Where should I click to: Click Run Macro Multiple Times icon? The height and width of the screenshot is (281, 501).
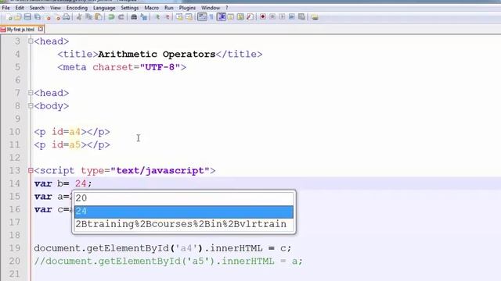tap(292, 17)
